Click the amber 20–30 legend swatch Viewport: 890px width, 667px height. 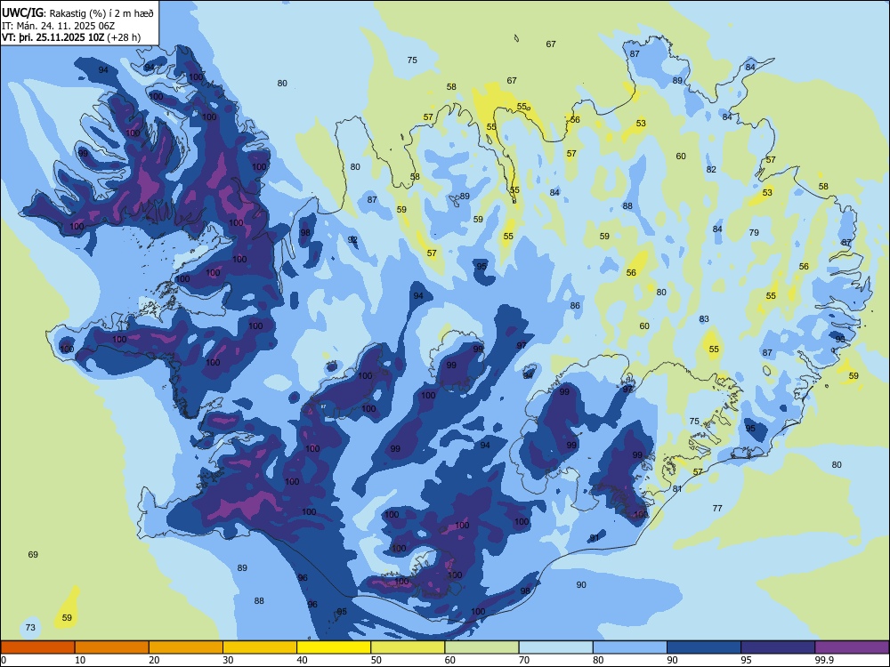[x=186, y=647]
